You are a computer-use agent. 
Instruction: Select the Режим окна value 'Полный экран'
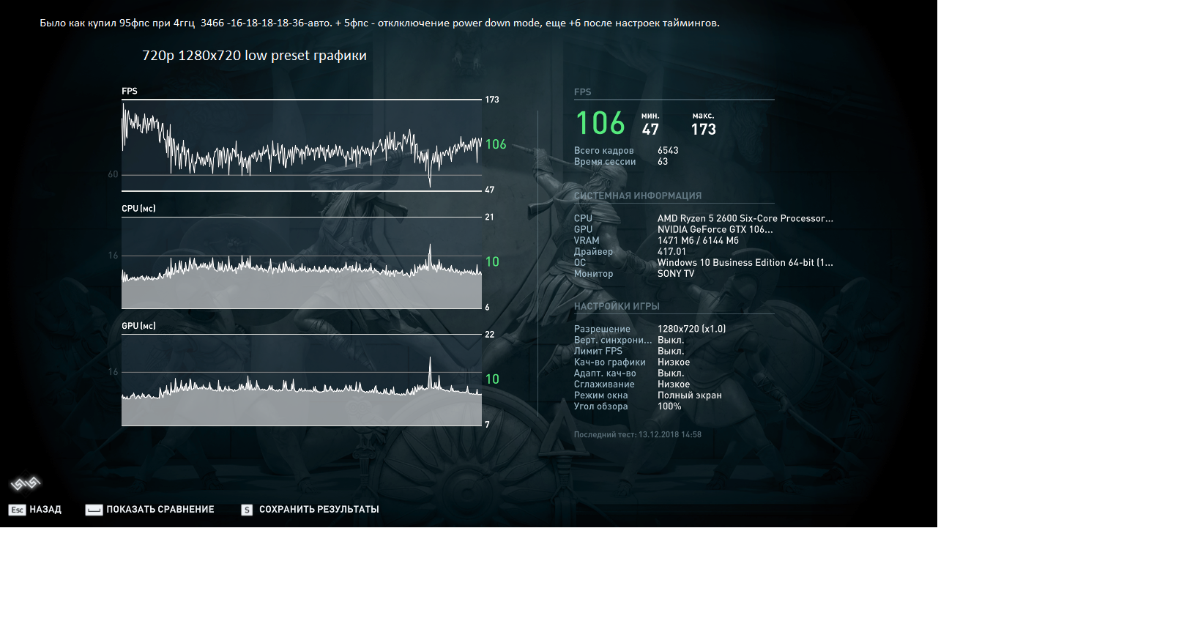[x=690, y=395]
